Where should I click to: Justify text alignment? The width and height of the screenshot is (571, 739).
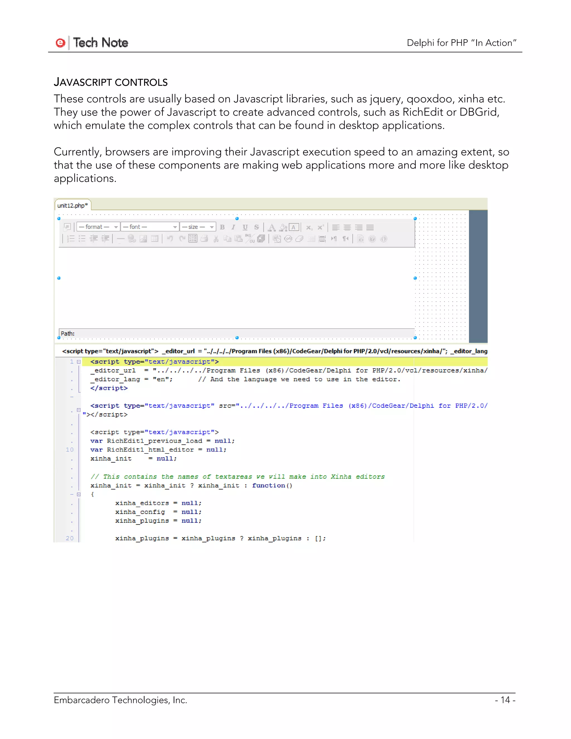(x=370, y=227)
